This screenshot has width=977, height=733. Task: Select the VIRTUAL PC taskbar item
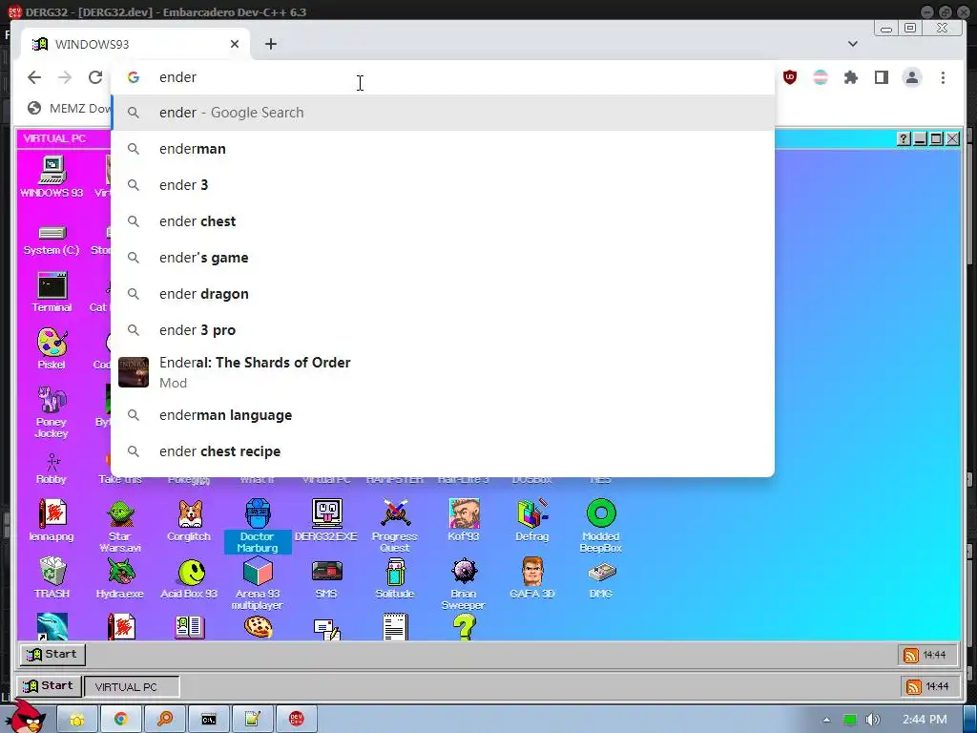coord(132,686)
